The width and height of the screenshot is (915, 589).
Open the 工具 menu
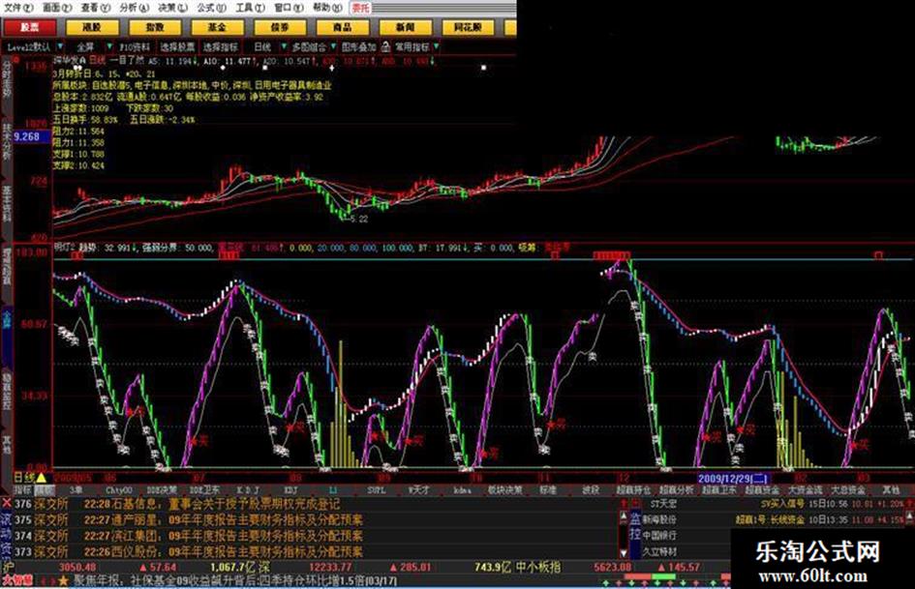pos(250,8)
